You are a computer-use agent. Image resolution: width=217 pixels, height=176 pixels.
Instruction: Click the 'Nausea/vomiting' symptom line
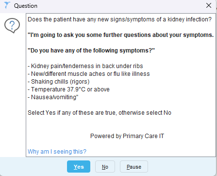coord(53,97)
